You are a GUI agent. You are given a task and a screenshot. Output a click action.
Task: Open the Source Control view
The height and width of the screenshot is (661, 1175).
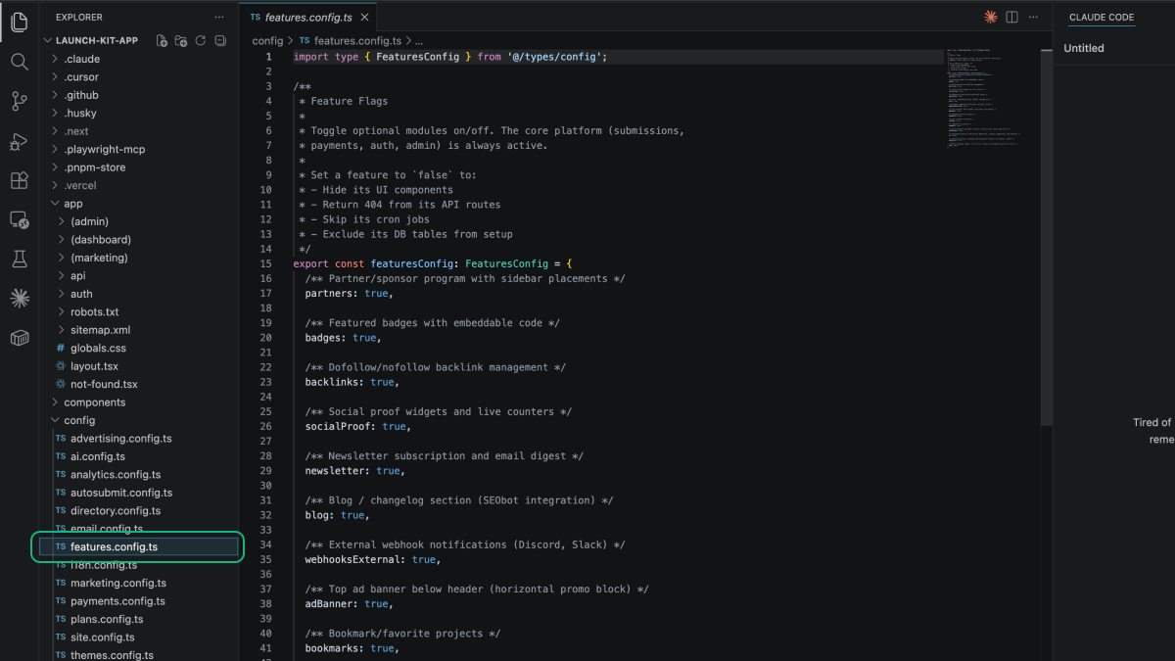click(19, 101)
